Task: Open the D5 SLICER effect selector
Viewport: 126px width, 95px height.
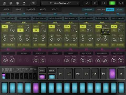Action: (x=71, y=53)
